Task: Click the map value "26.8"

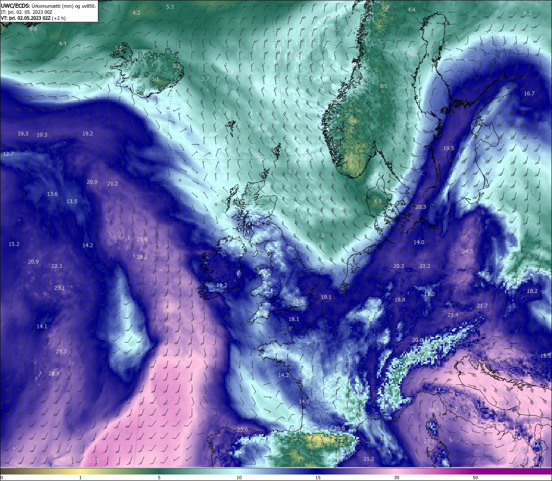Action: pyautogui.click(x=54, y=374)
